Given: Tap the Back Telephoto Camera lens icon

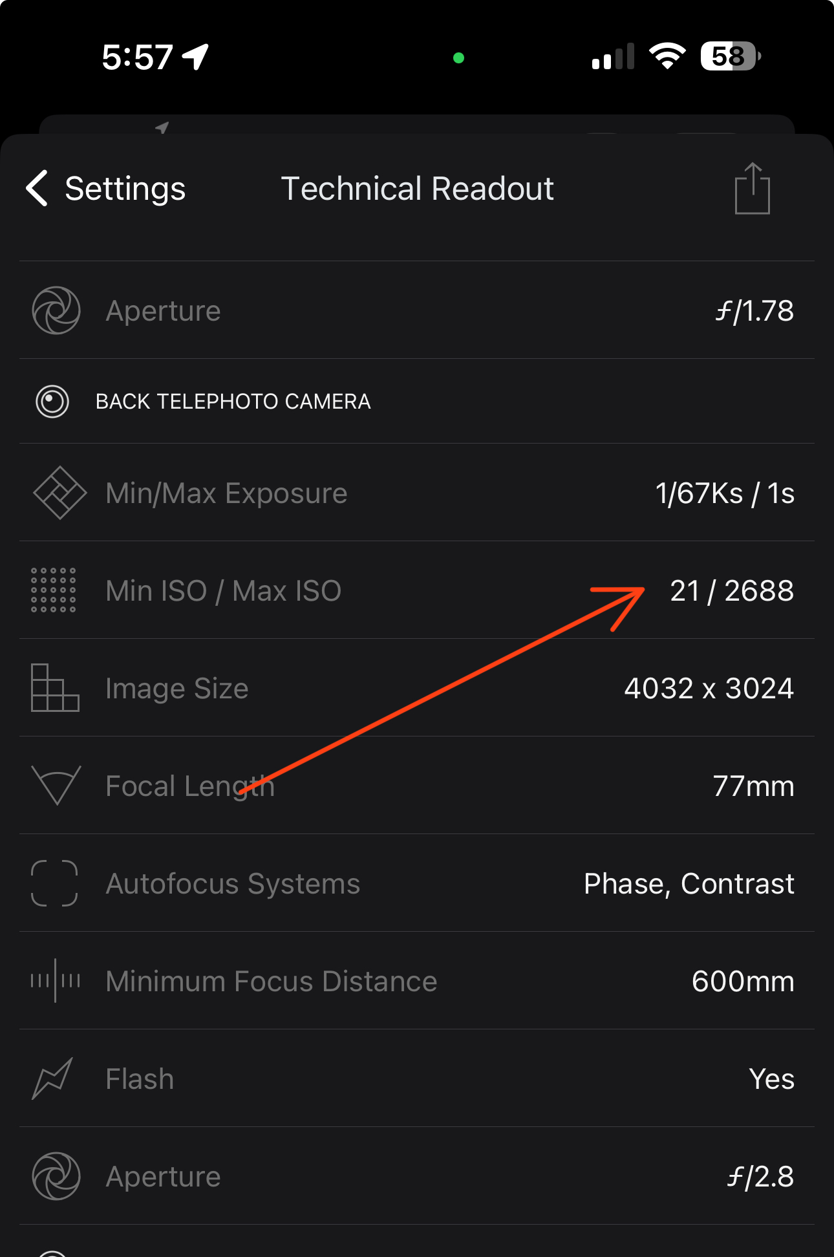Looking at the screenshot, I should 52,402.
